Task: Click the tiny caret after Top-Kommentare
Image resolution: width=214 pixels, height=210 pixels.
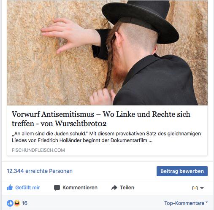Action: point(206,202)
